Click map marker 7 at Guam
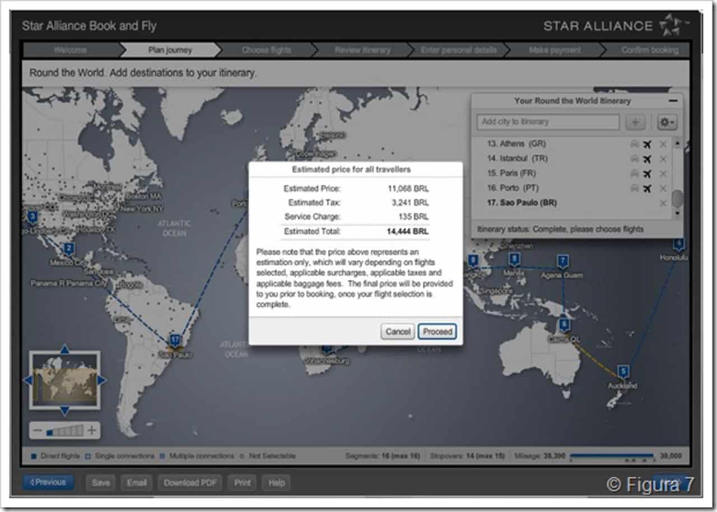 tap(563, 261)
